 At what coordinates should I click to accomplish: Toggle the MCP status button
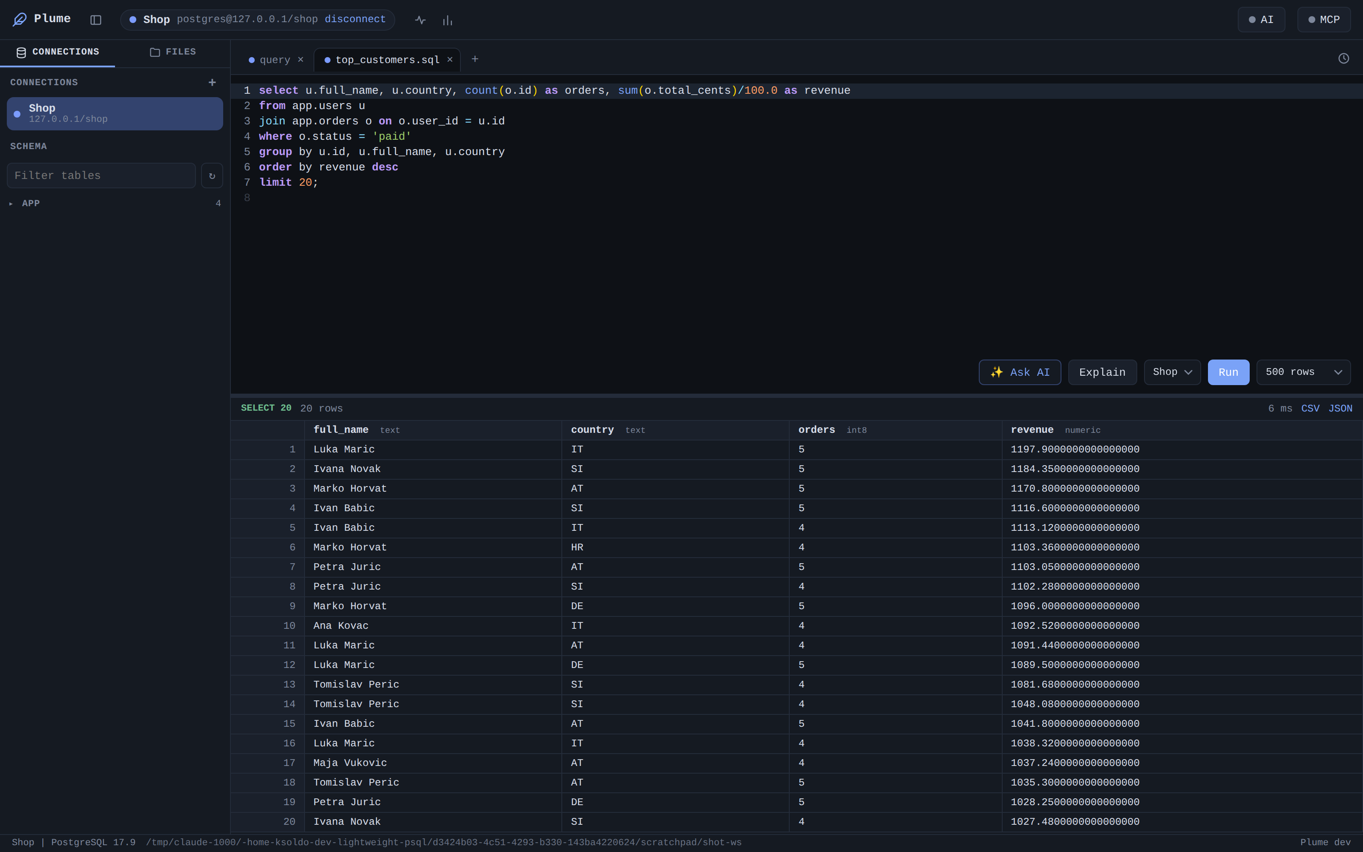click(x=1323, y=20)
